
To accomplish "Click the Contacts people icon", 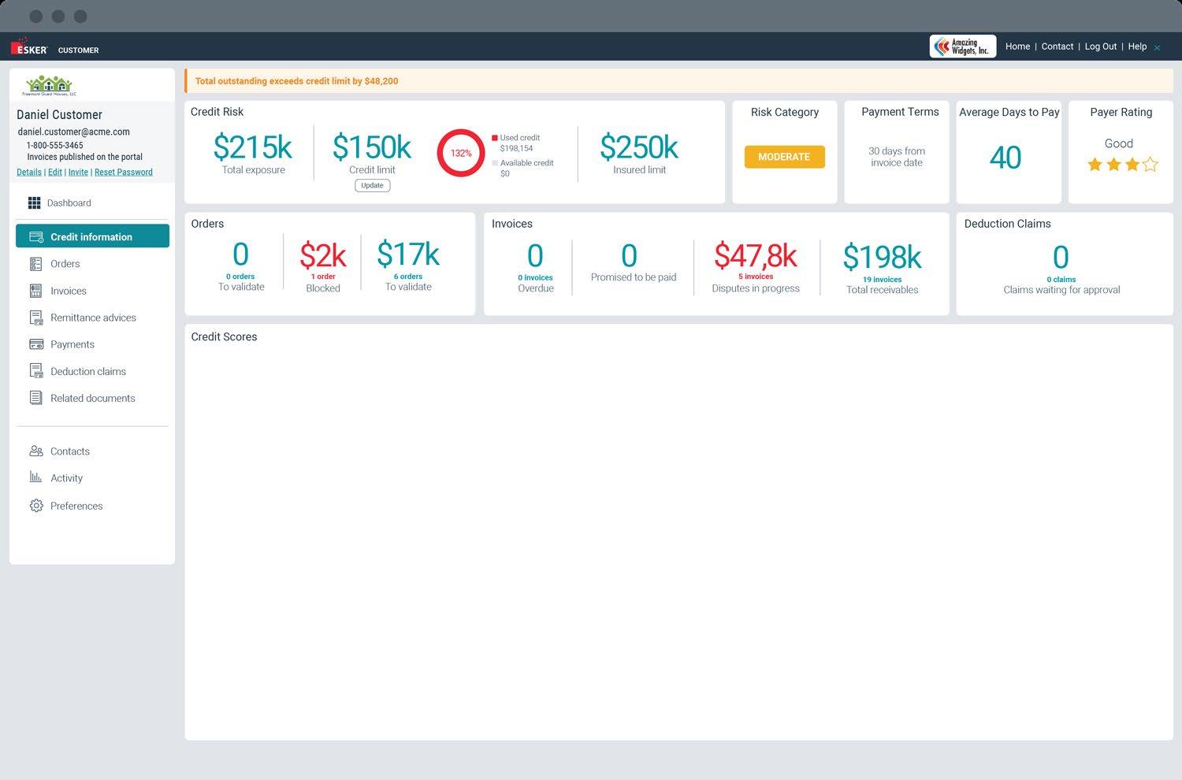I will pyautogui.click(x=36, y=451).
